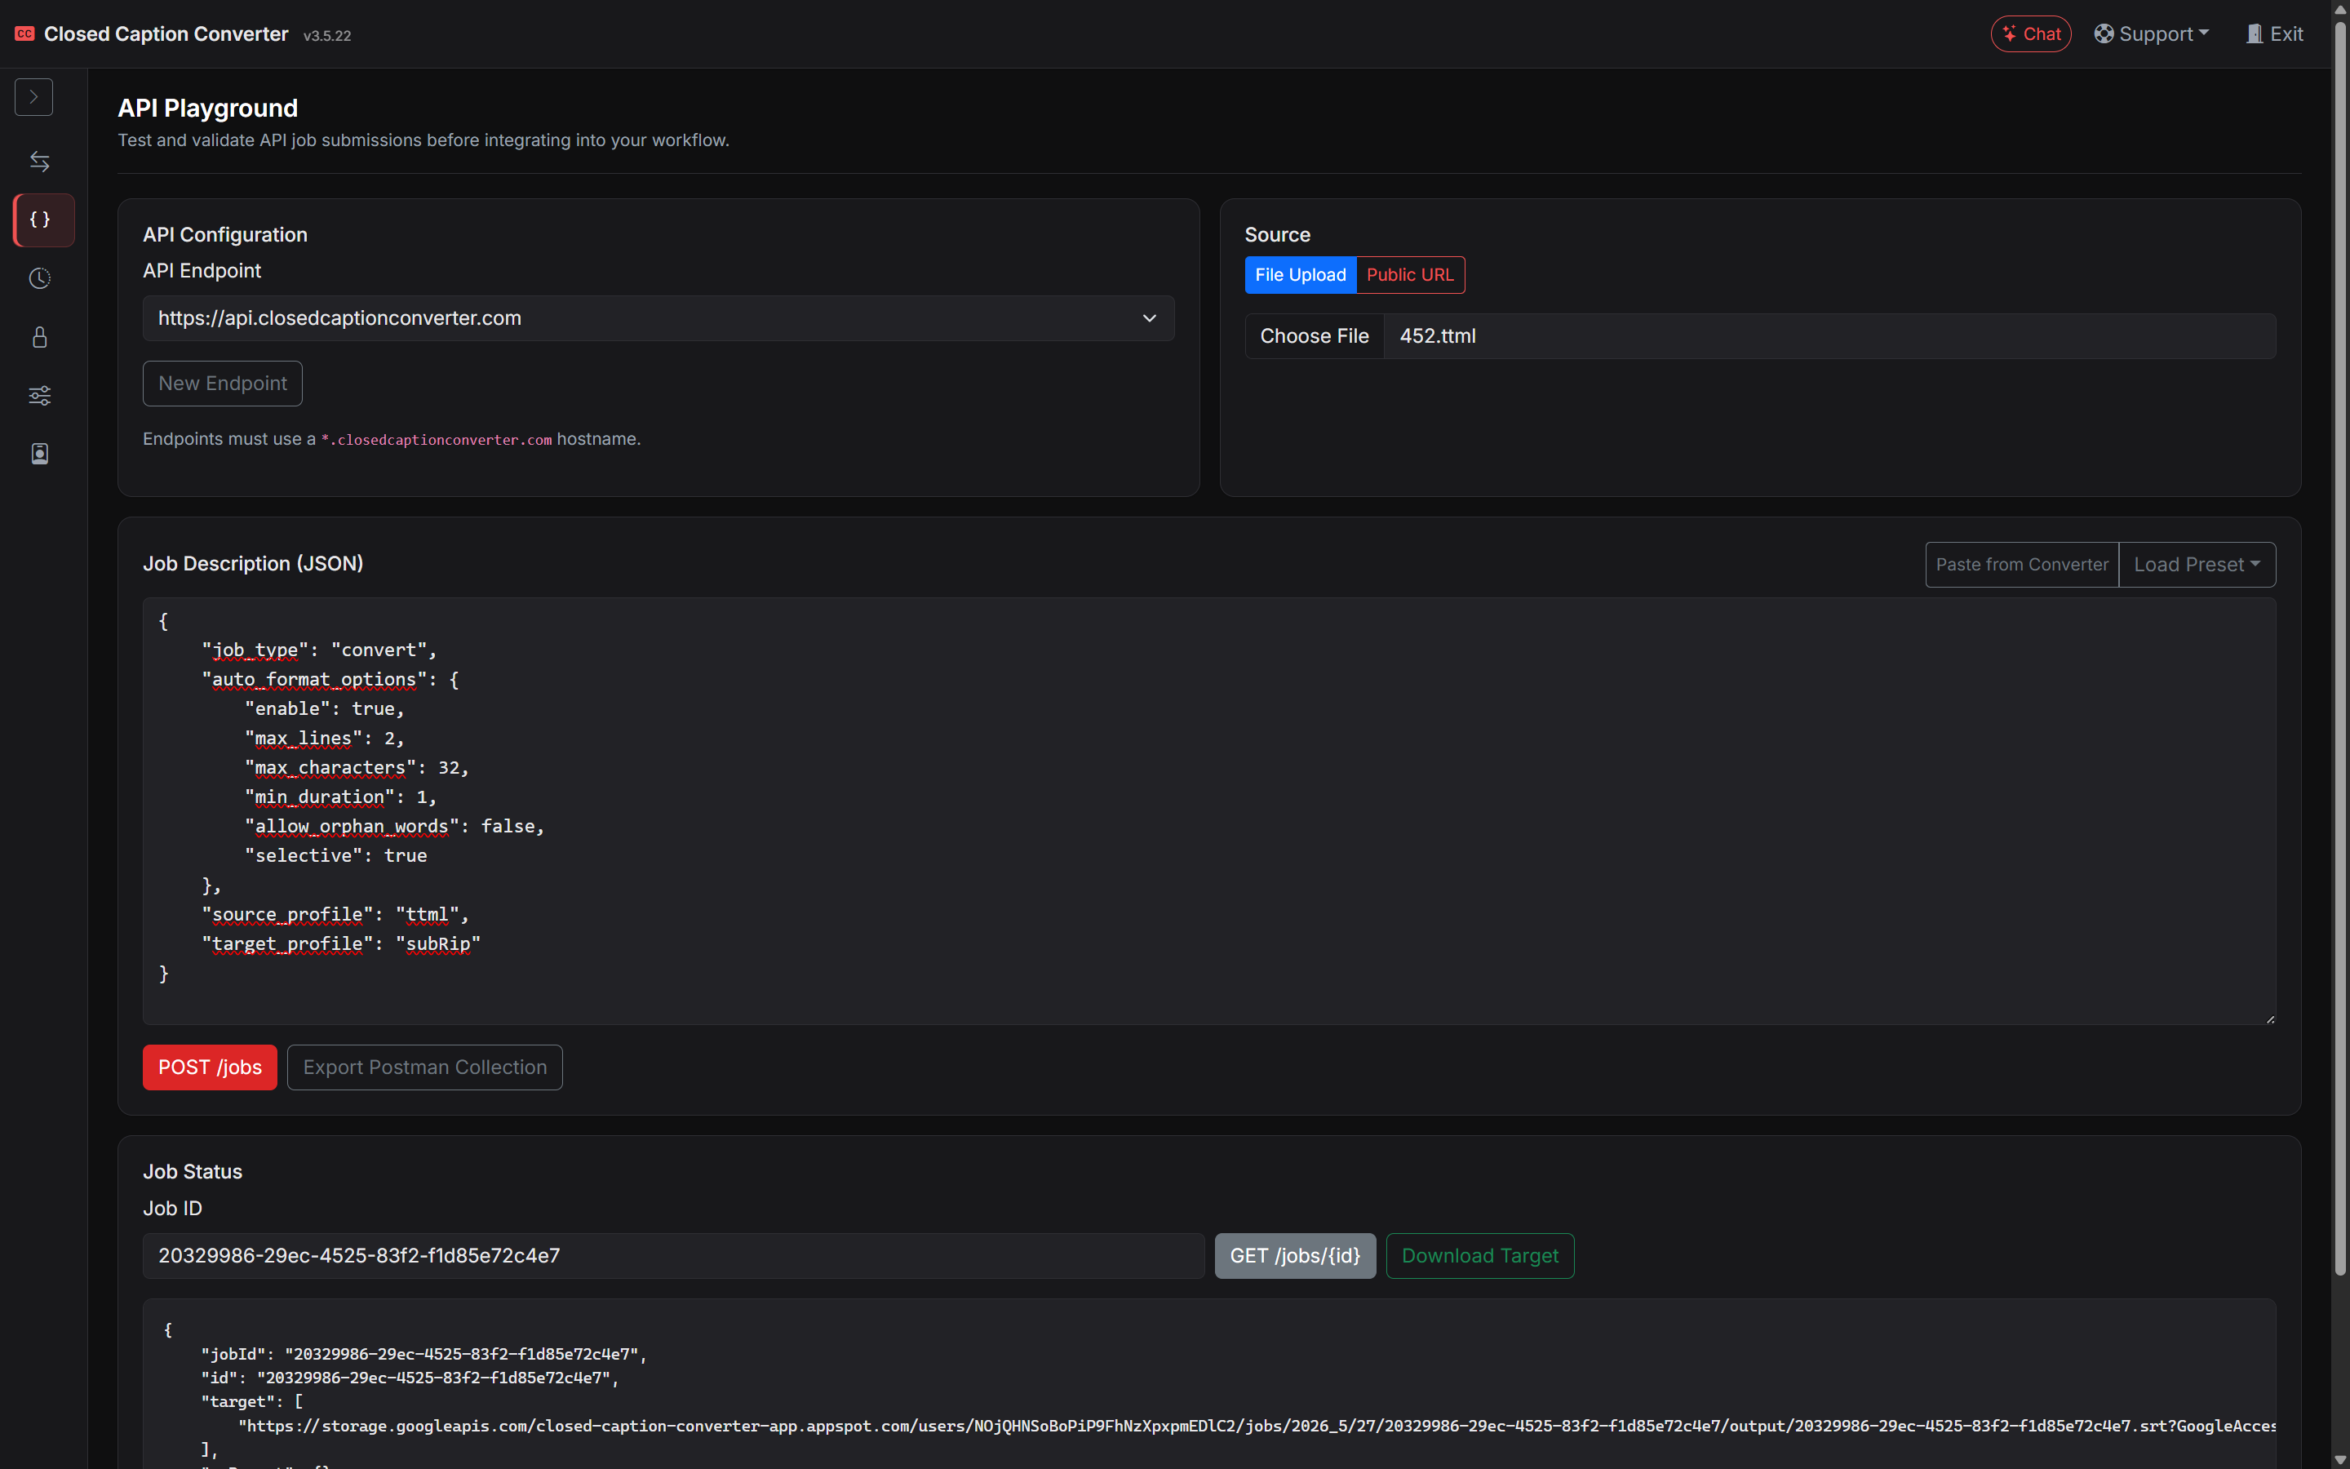This screenshot has width=2350, height=1469.
Task: Click the Closed Caption Converter title
Action: (x=166, y=34)
